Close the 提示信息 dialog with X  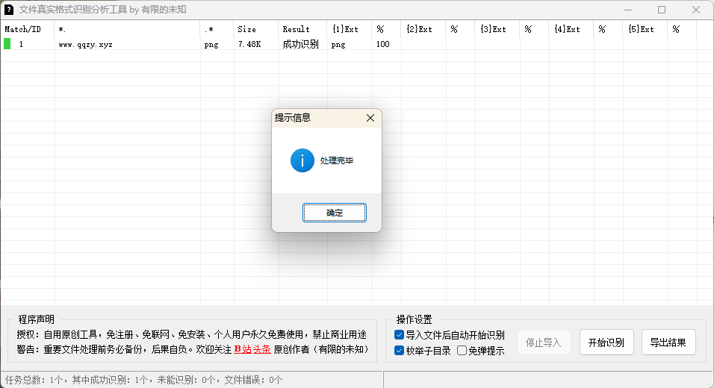tap(370, 118)
